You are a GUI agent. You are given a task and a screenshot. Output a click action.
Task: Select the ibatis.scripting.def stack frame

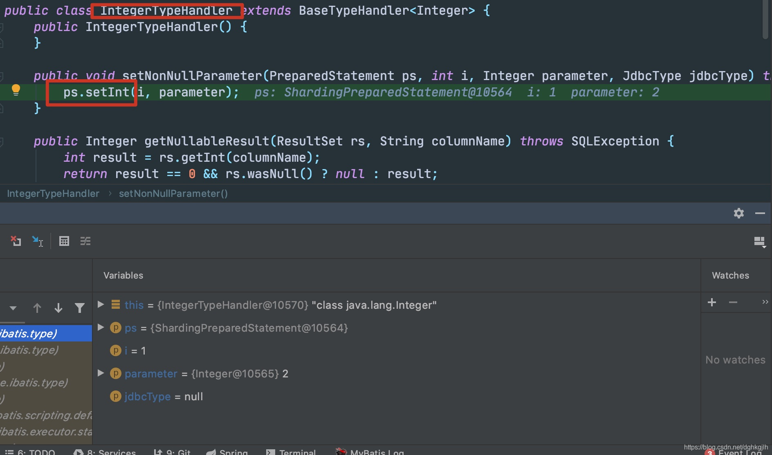46,415
